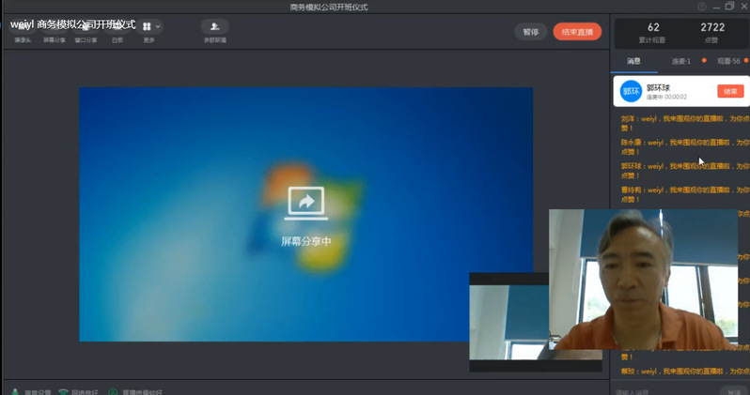This screenshot has height=395, width=750.
Task: End 郭环球's mic connection with 结束
Action: point(730,91)
